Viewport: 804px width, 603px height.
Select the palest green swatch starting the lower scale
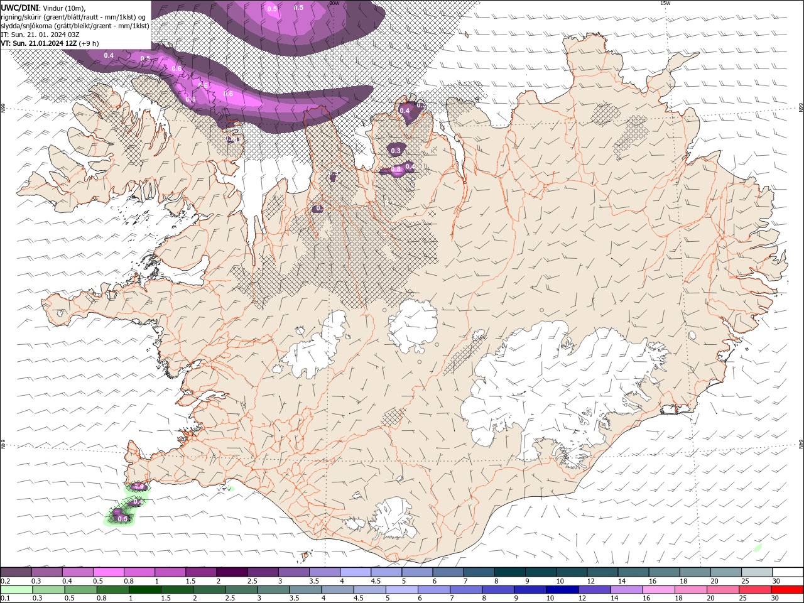17,590
